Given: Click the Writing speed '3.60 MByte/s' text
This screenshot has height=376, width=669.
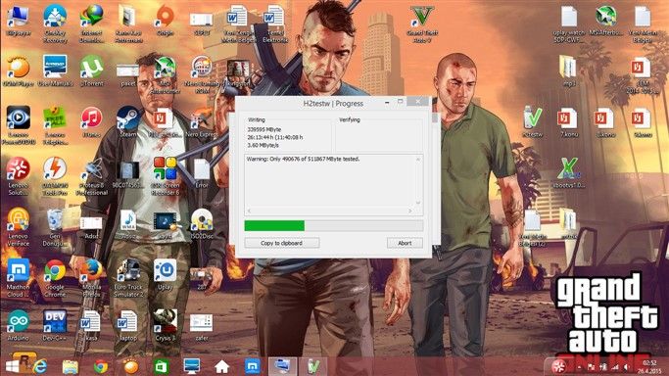Looking at the screenshot, I should [x=263, y=145].
